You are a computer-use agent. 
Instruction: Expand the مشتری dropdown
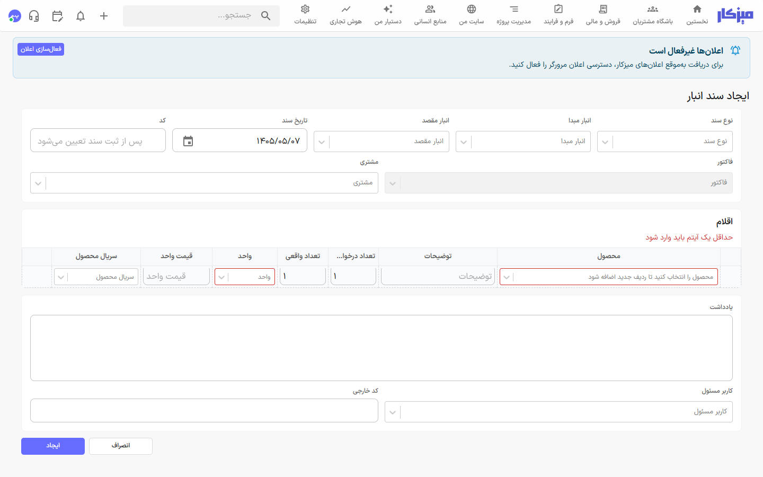tap(38, 183)
